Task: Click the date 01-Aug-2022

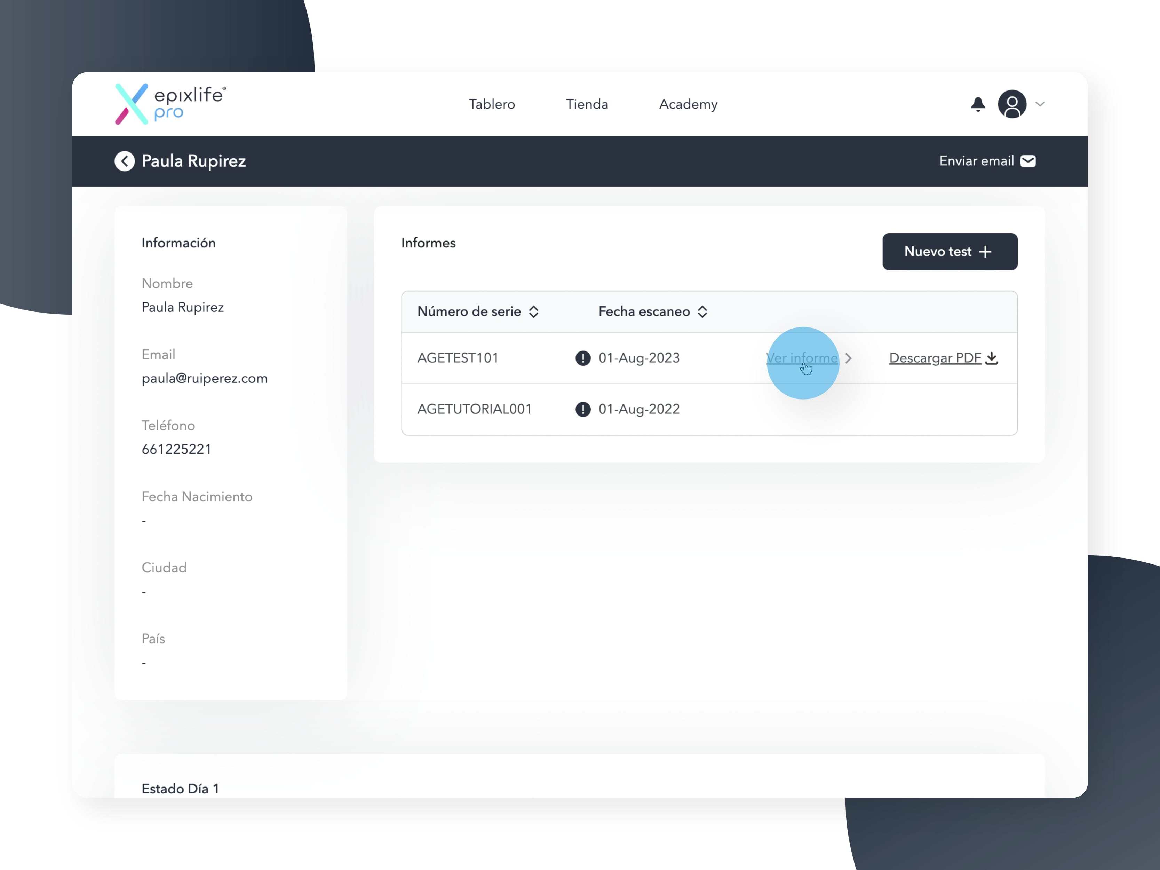Action: [x=639, y=409]
